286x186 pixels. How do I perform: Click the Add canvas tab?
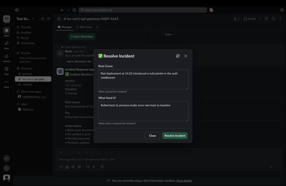pos(84,27)
